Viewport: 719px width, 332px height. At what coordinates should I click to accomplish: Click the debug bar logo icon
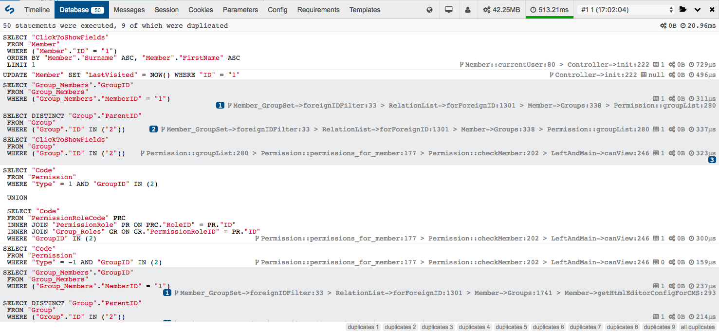click(x=9, y=10)
